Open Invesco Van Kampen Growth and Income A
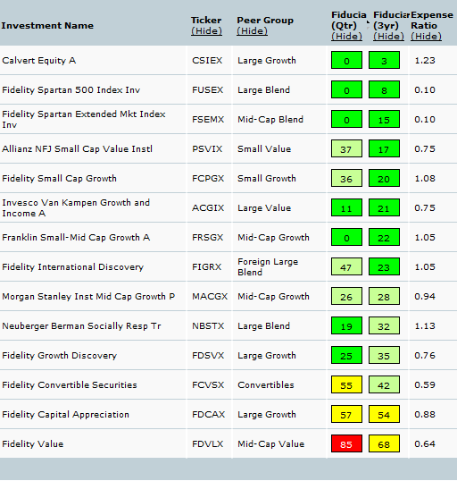This screenshot has width=457, height=481. pos(76,208)
